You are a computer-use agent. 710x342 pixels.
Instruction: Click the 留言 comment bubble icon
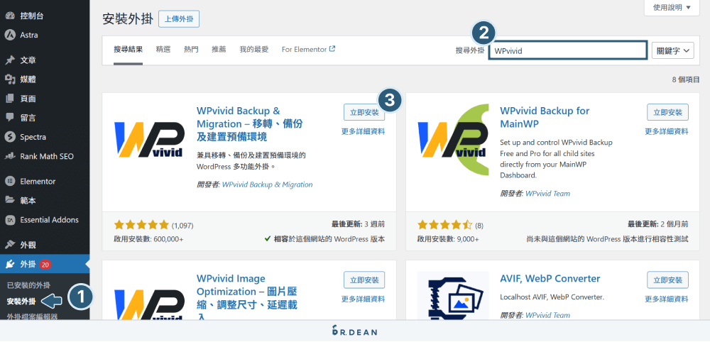pos(9,118)
